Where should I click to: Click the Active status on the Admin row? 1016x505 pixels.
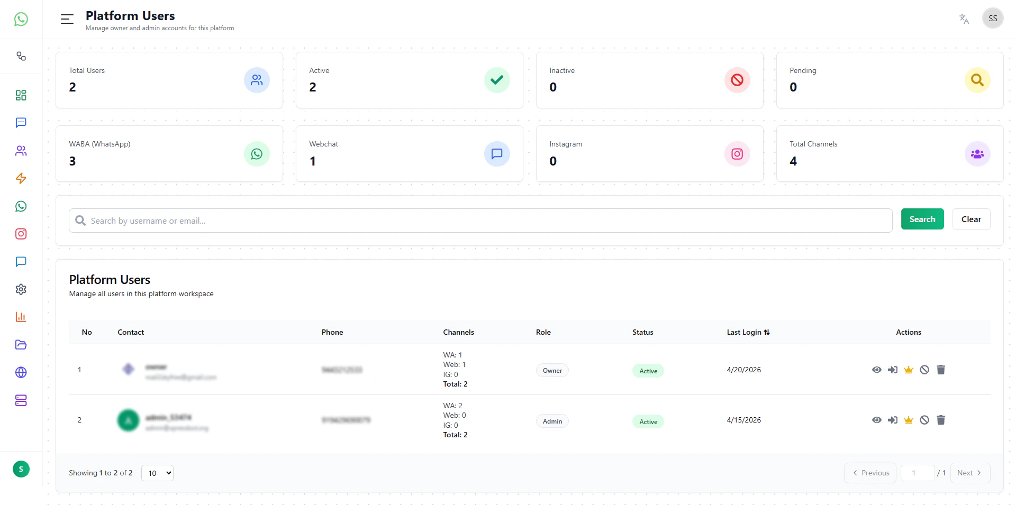click(648, 421)
